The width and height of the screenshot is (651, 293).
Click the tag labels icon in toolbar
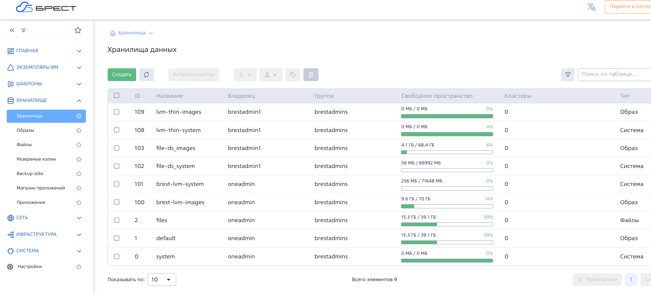(293, 75)
